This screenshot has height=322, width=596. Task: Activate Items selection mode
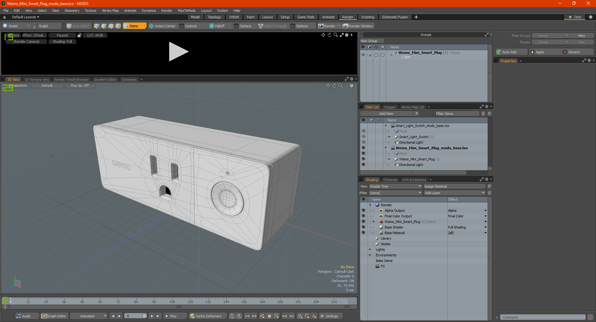click(134, 26)
